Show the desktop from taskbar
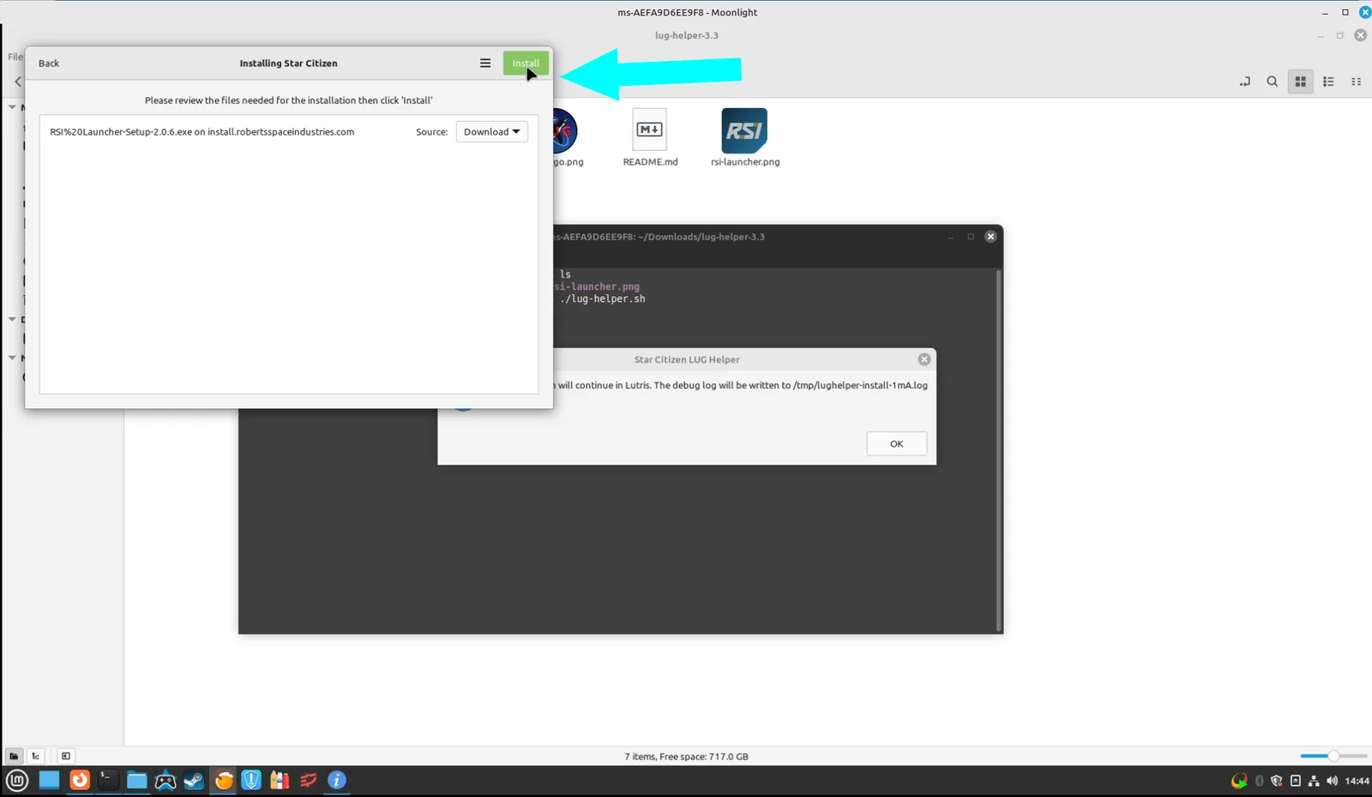The image size is (1372, 797). (x=49, y=780)
